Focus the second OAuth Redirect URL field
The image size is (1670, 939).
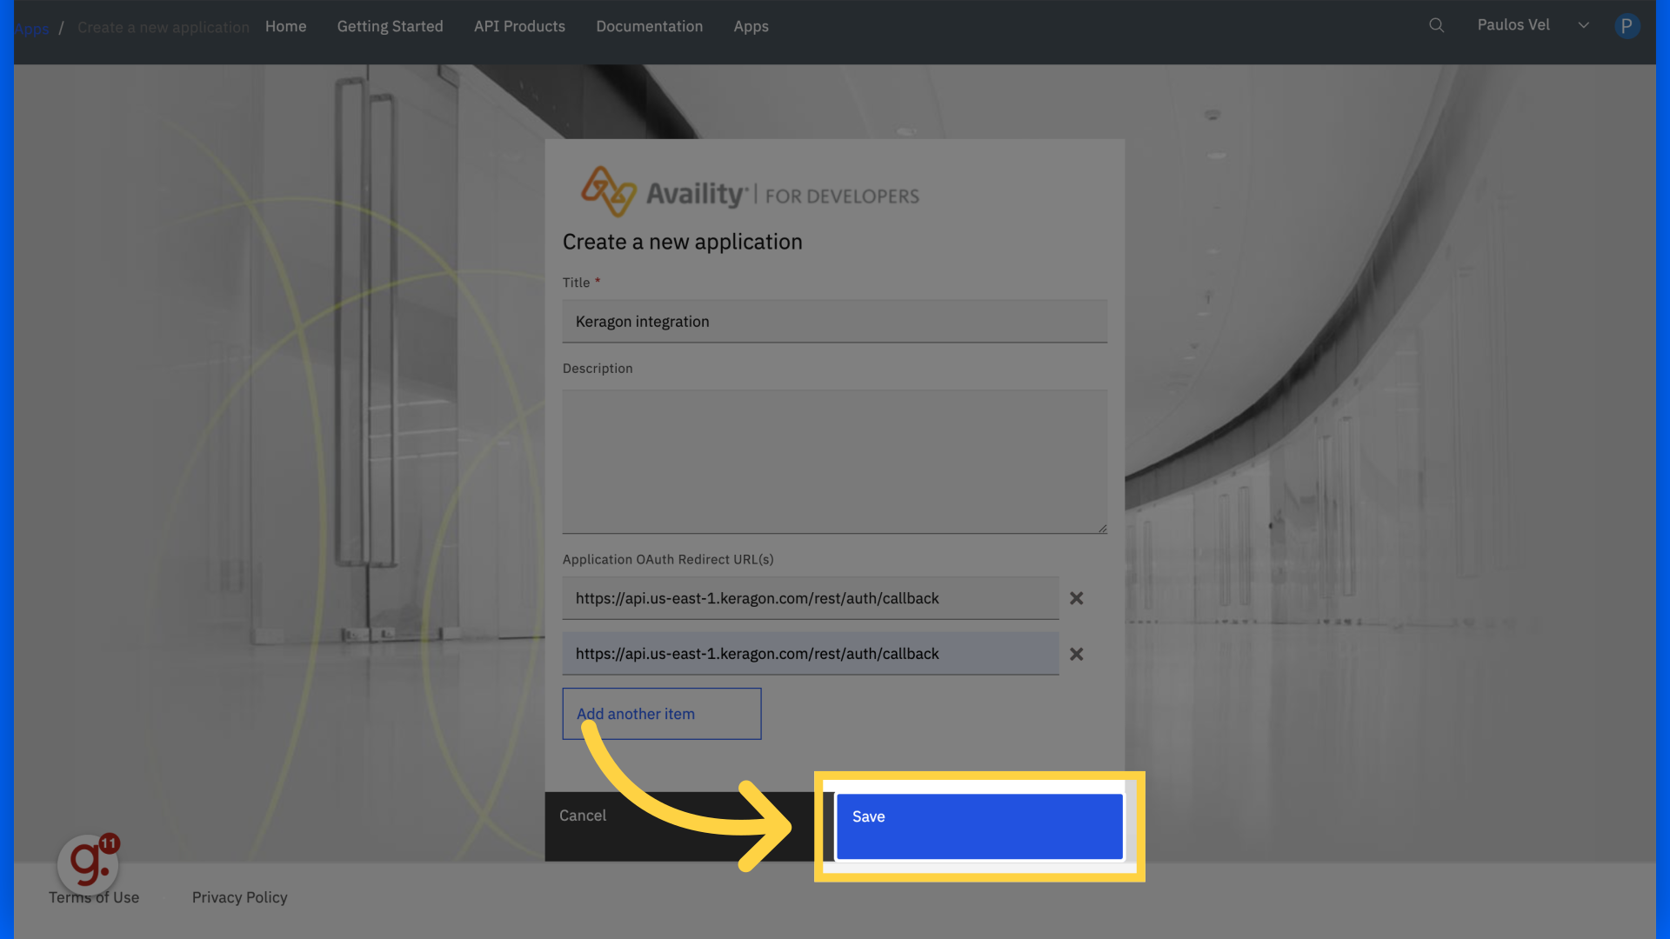810,654
